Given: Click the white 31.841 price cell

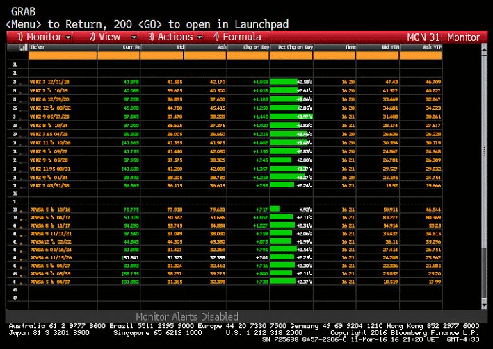Looking at the screenshot, I should point(131,257).
